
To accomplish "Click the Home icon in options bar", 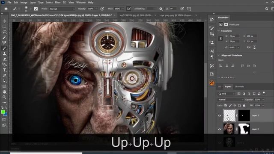I will pos(6,9).
